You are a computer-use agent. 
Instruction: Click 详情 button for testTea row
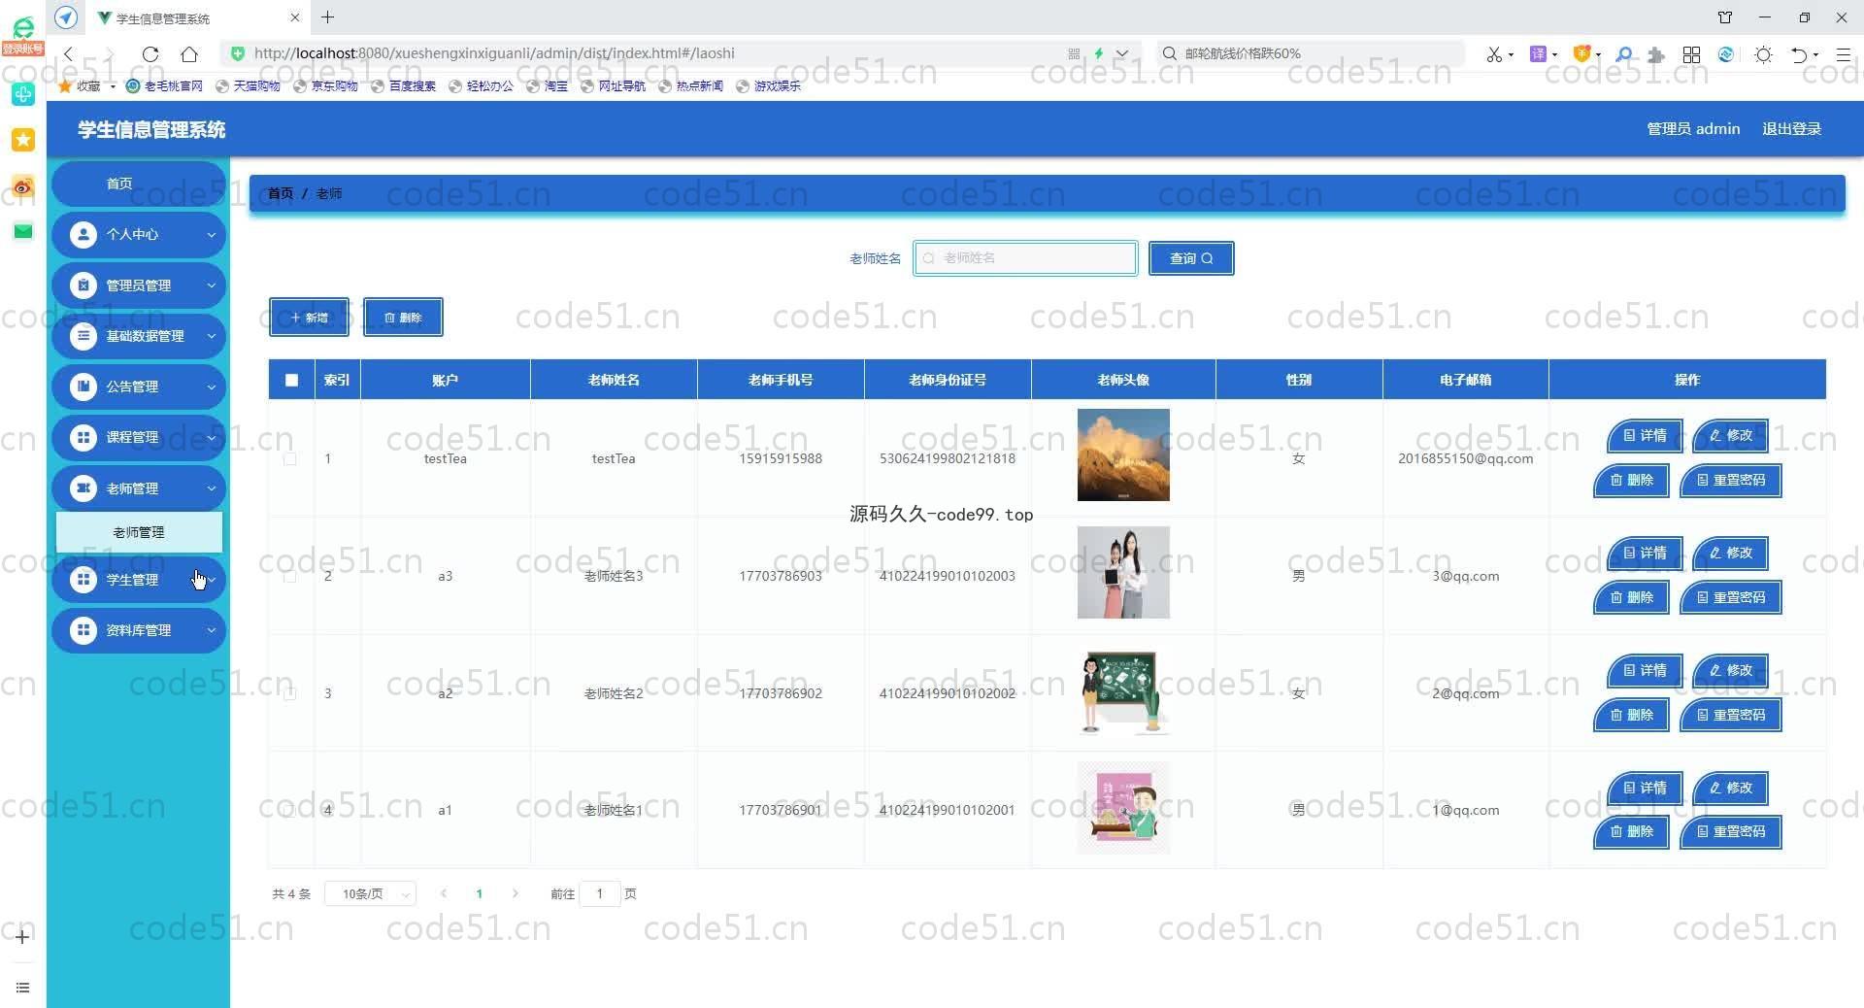click(1645, 436)
